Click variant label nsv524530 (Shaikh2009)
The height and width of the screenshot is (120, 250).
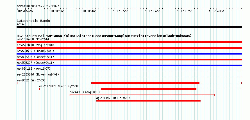coord(35,51)
